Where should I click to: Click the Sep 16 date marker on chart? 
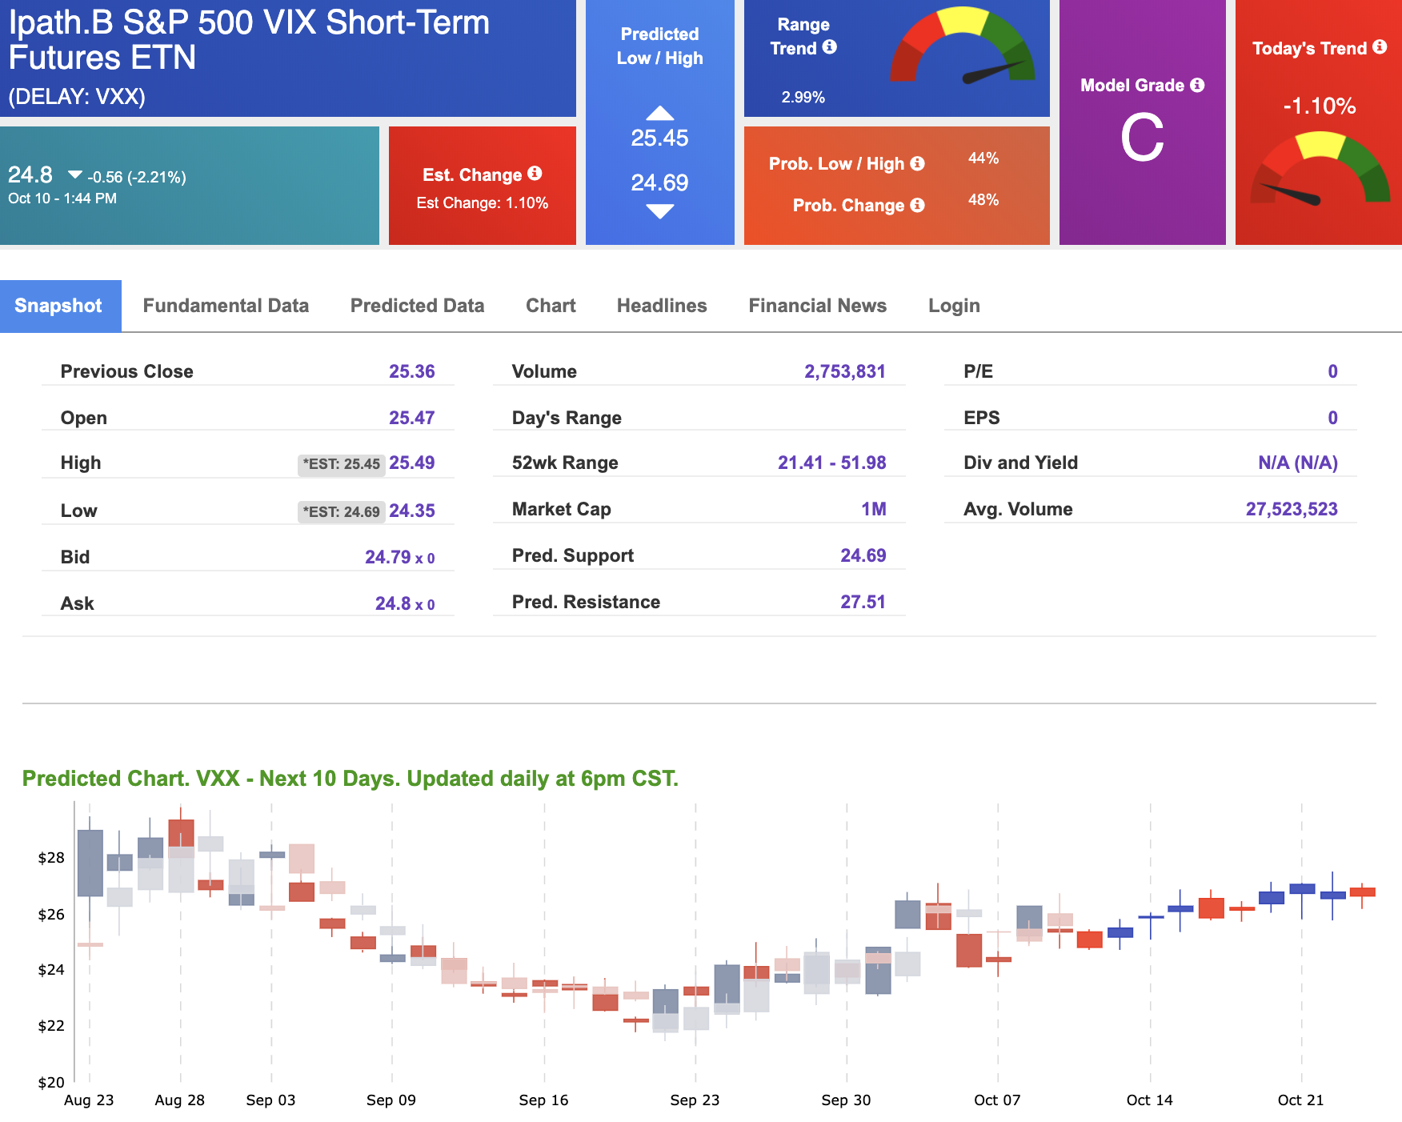[x=543, y=1100]
